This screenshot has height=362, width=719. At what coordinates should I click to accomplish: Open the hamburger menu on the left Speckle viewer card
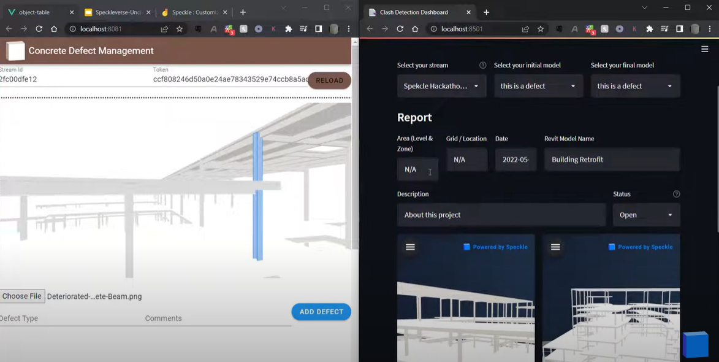(409, 247)
